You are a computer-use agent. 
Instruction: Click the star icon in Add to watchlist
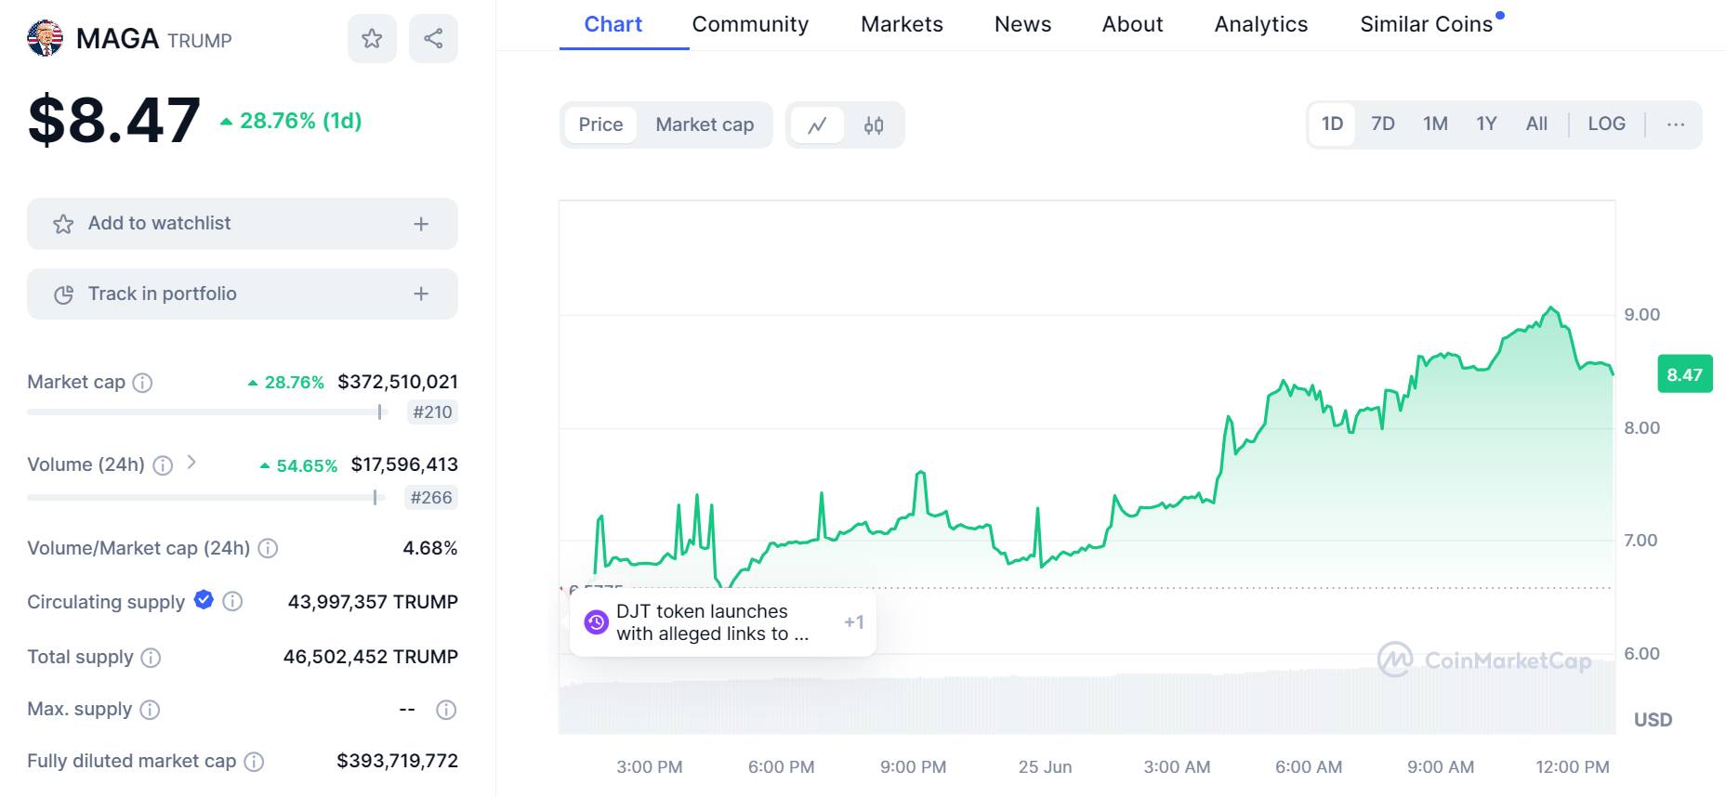pyautogui.click(x=63, y=224)
